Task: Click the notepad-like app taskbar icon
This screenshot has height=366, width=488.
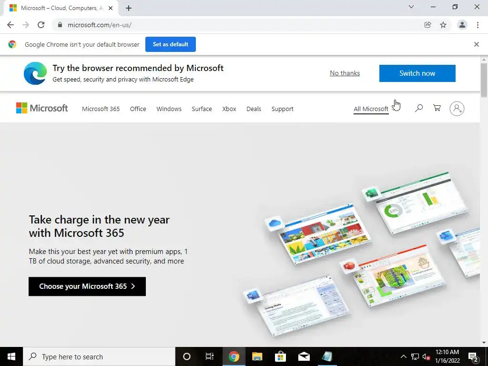Action: click(327, 356)
